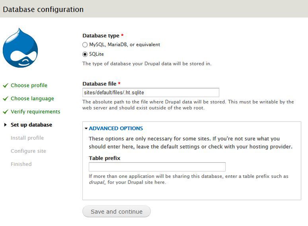Select the SQLite radio button
Screen dimensions: 308x226
(x=85, y=54)
